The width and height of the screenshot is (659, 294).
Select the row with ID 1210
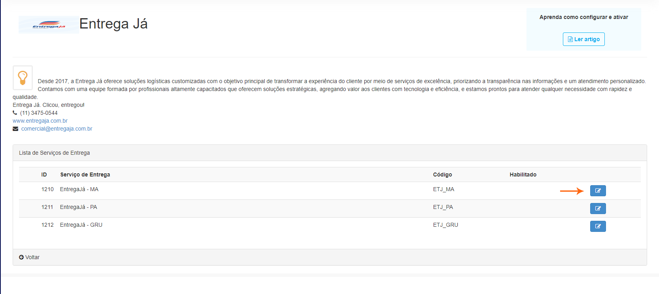click(47, 189)
